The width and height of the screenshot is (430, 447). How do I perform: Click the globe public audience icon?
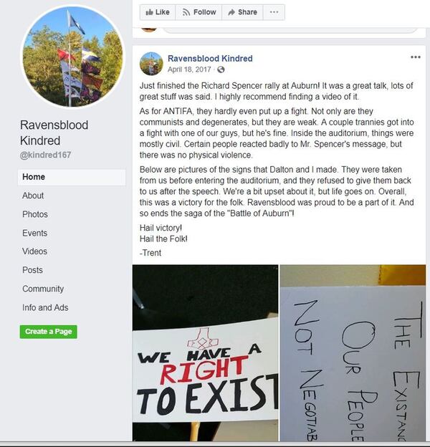pyautogui.click(x=221, y=69)
